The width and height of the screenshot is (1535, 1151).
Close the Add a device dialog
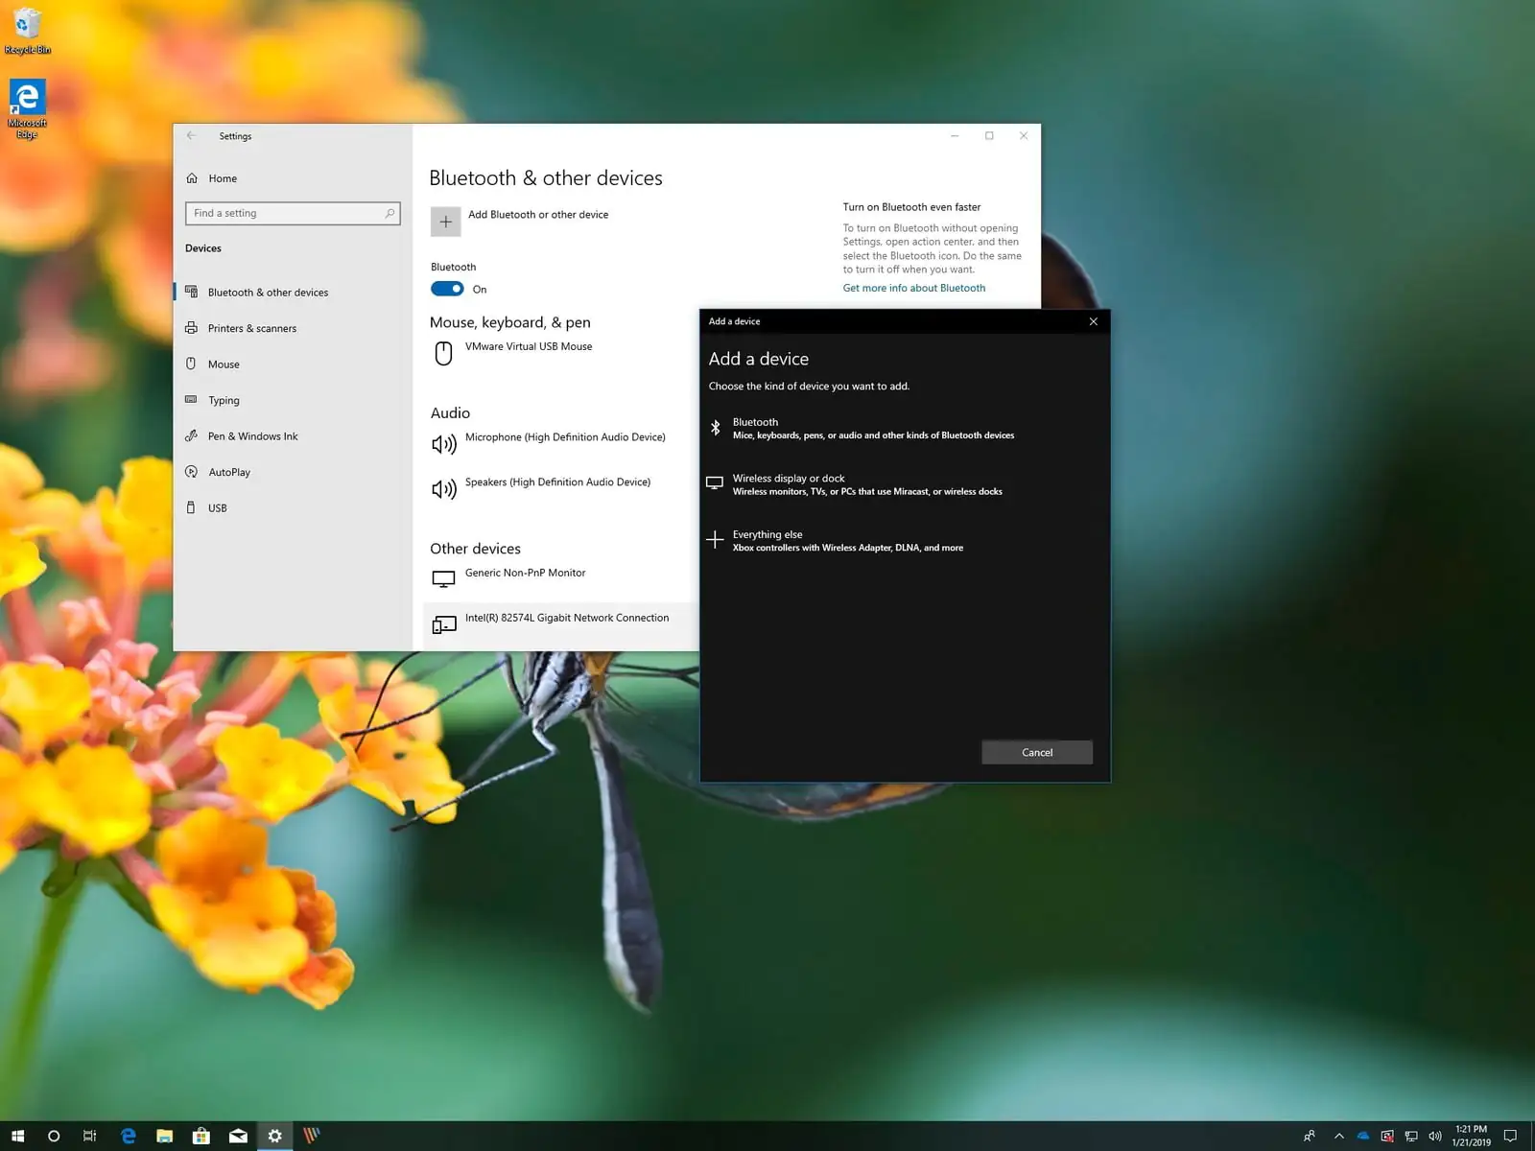(1093, 321)
